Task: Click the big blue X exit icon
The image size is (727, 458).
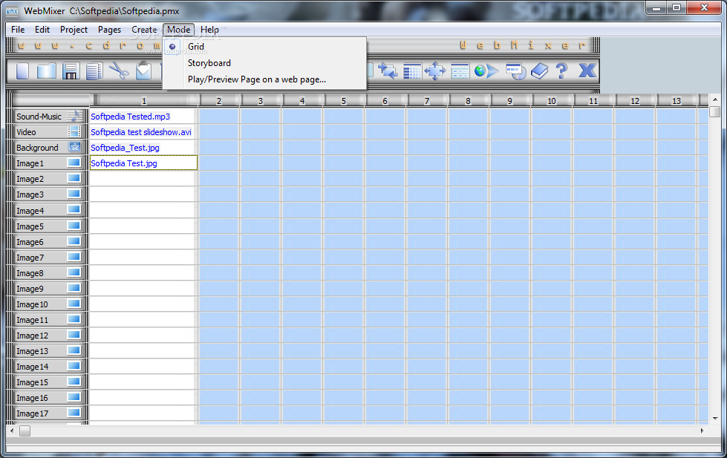Action: (587, 71)
